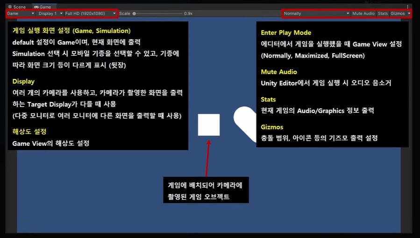The height and width of the screenshot is (238, 420).
Task: Select the white square game object
Action: (x=209, y=125)
